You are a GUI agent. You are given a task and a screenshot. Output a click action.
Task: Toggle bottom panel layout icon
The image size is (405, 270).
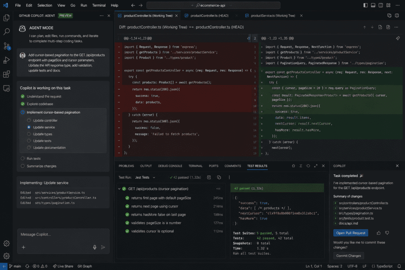[373, 5]
